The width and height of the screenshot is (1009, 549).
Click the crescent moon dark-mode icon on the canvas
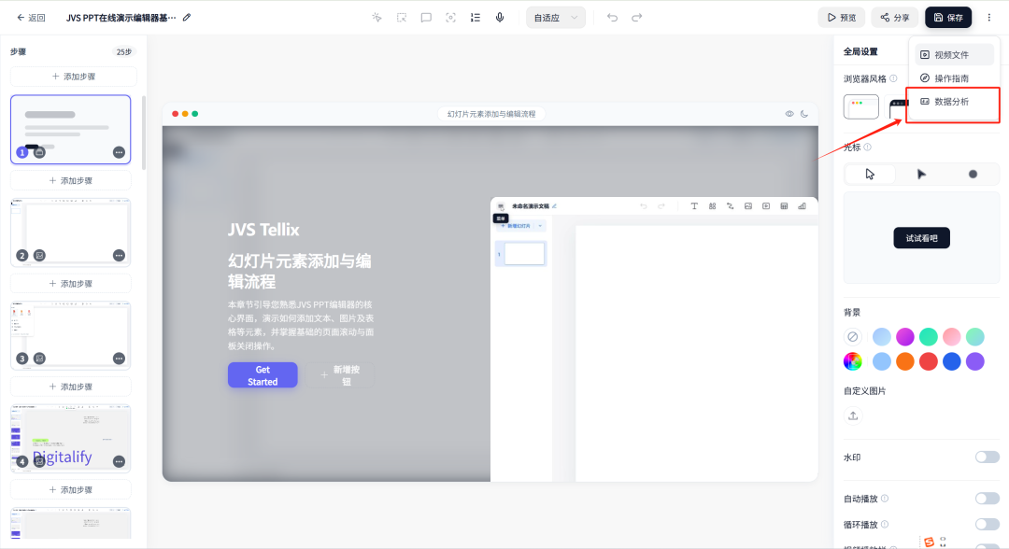point(804,114)
